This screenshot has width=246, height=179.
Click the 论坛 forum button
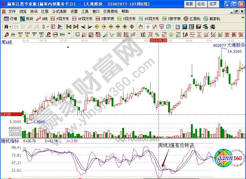pyautogui.click(x=201, y=4)
